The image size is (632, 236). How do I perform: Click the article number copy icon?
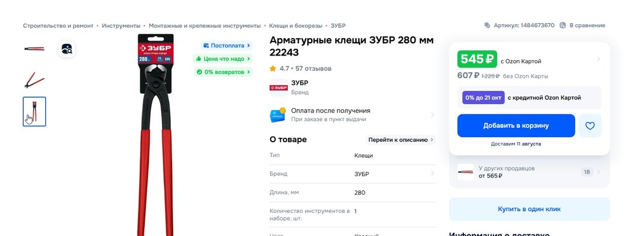click(487, 25)
